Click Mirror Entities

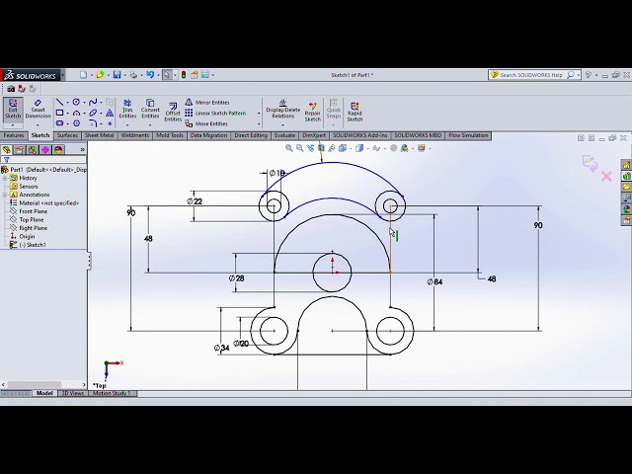pyautogui.click(x=207, y=103)
